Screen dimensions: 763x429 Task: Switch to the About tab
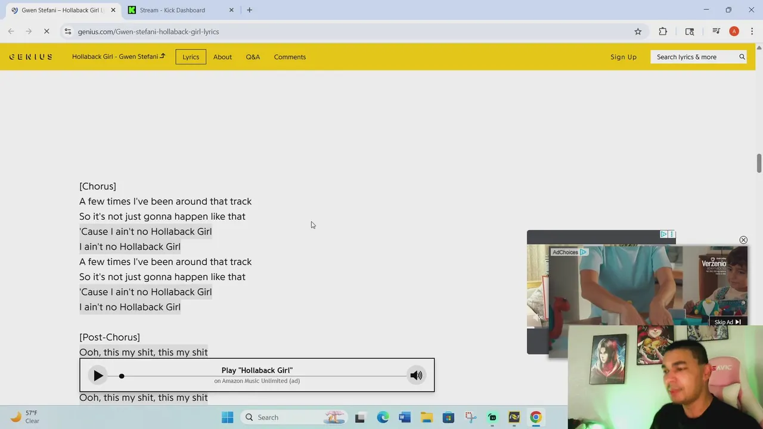222,57
